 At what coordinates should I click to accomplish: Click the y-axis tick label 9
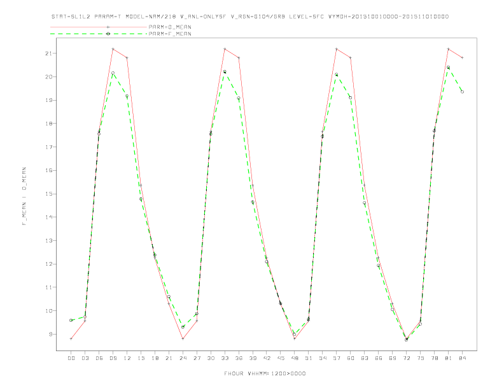(x=50, y=335)
